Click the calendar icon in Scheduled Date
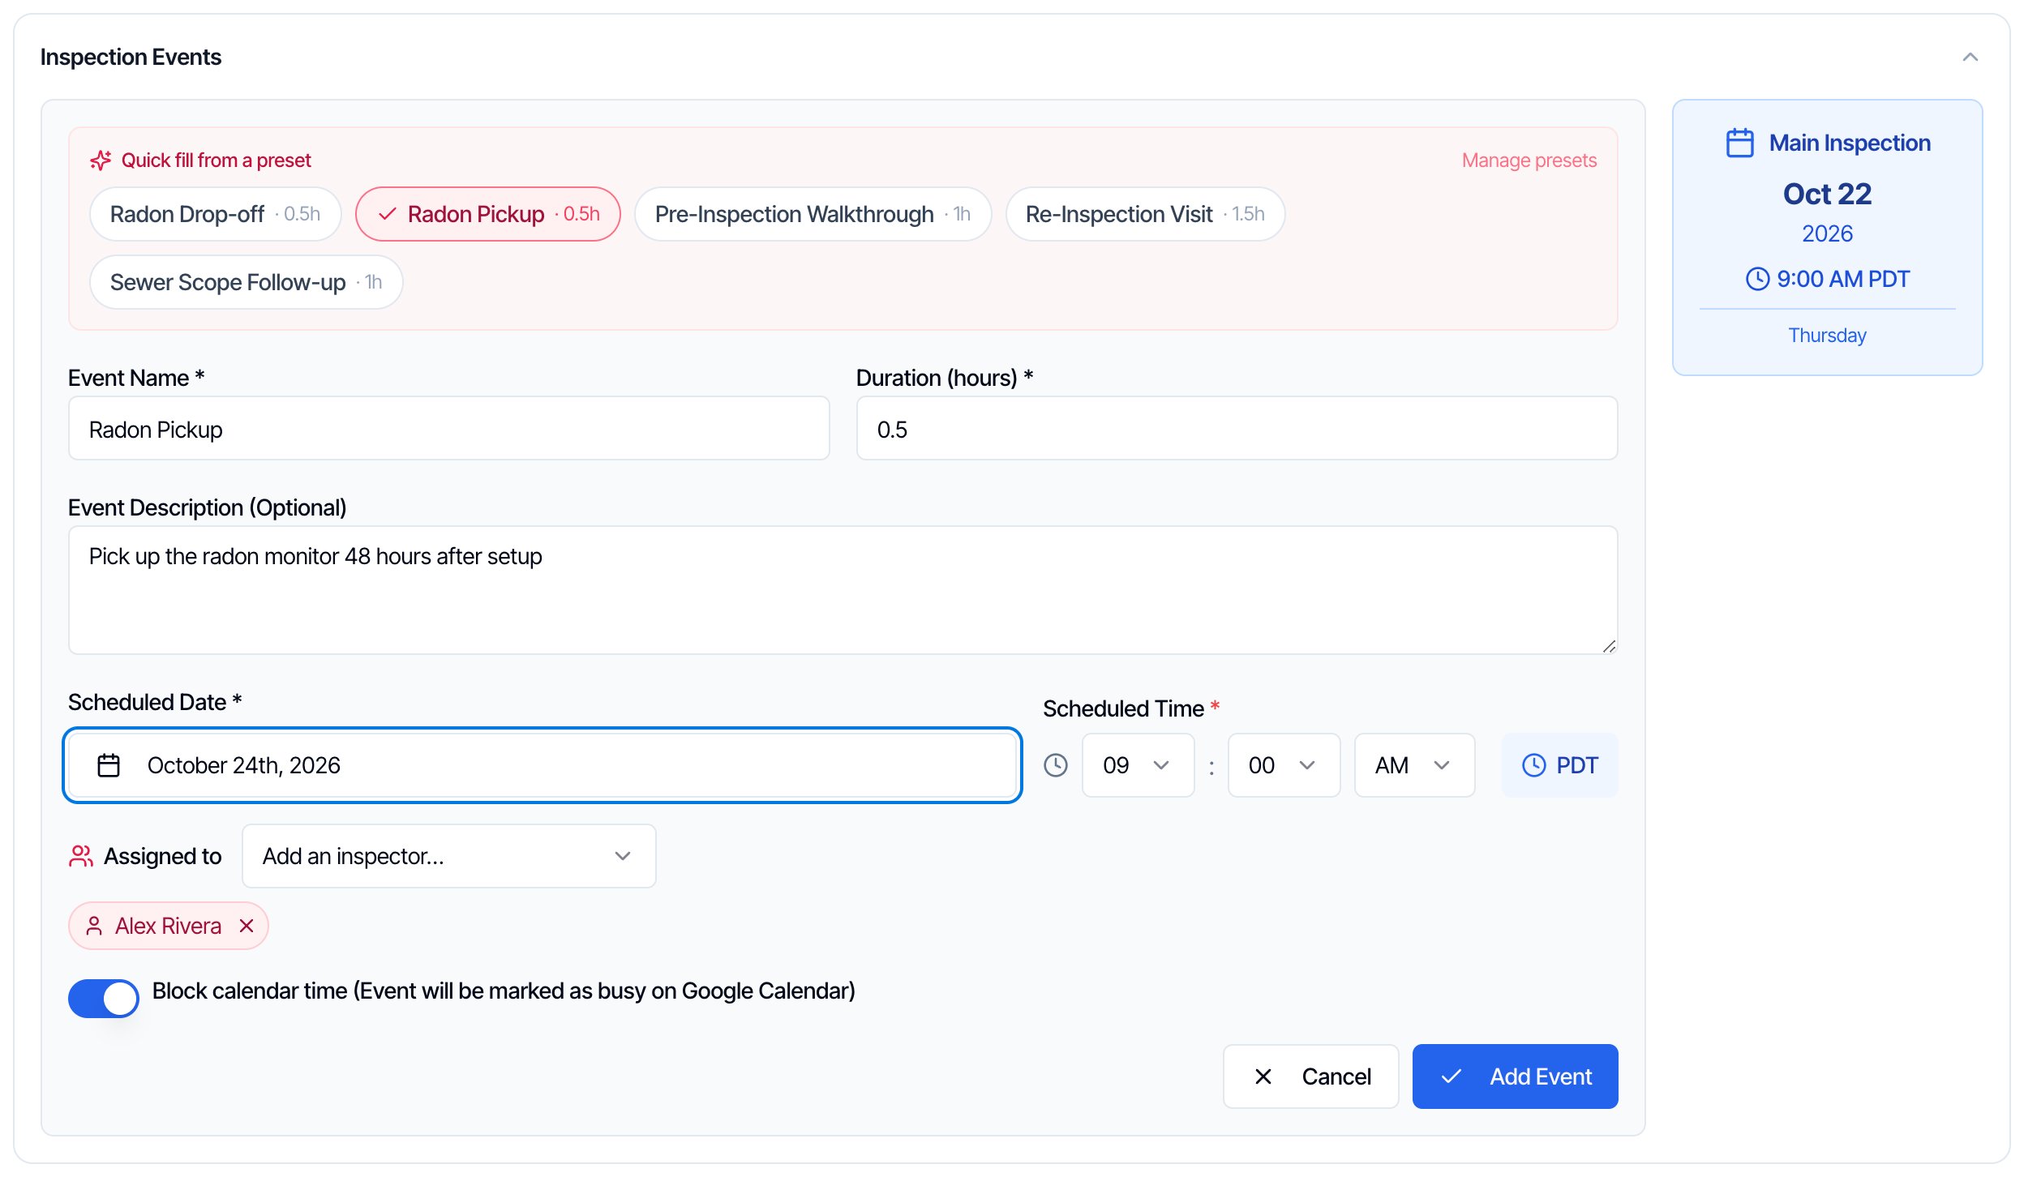 coord(109,765)
